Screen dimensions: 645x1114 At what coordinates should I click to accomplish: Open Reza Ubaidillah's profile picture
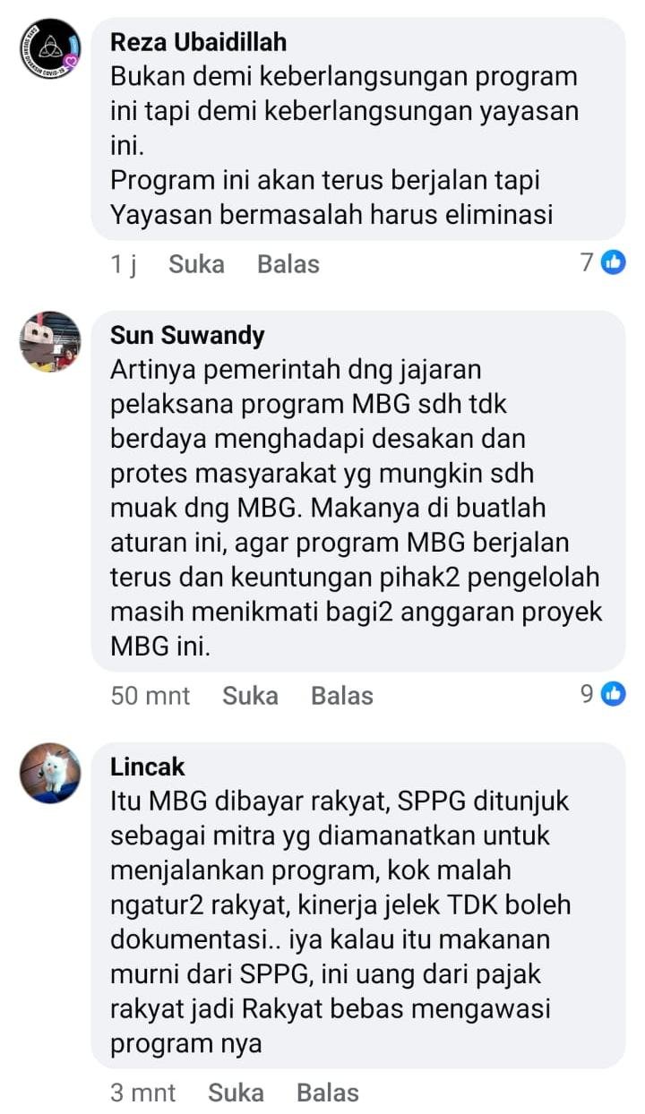coord(50,48)
